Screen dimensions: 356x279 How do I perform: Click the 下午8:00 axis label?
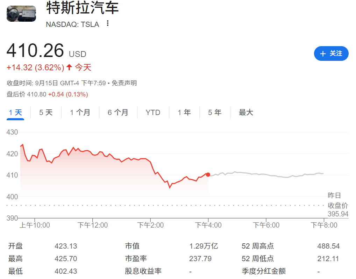point(324,225)
